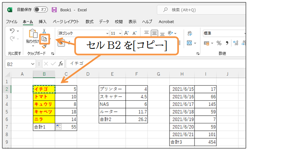Image resolution: width=296 pixels, height=150 pixels.
Task: Click the Copy icon in clipboard group
Action: click(44, 39)
